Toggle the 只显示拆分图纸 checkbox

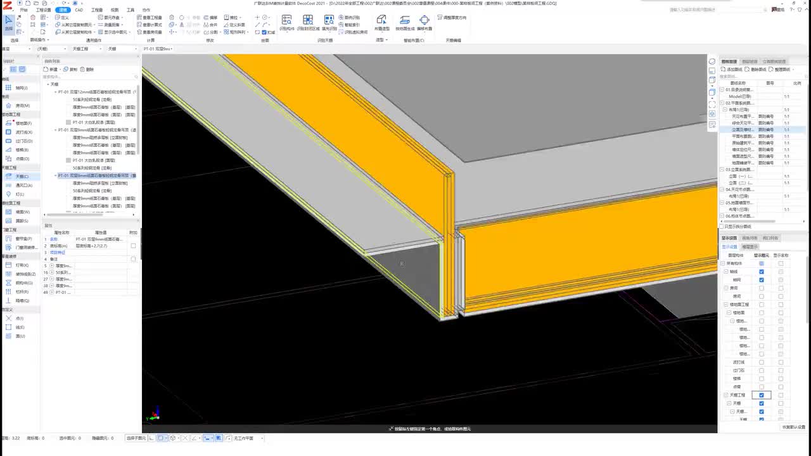(722, 226)
